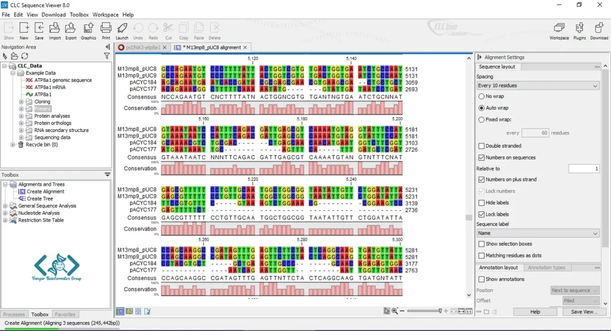The width and height of the screenshot is (611, 331).
Task: Click the Import toolbar icon
Action: point(54,30)
